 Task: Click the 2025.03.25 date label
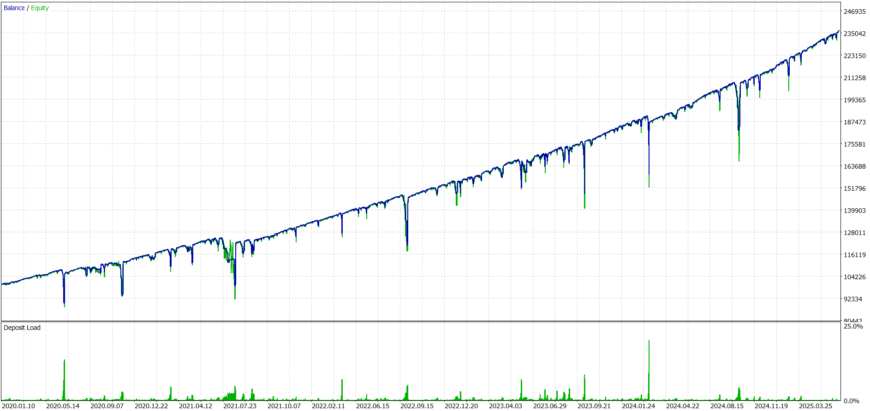(x=816, y=406)
